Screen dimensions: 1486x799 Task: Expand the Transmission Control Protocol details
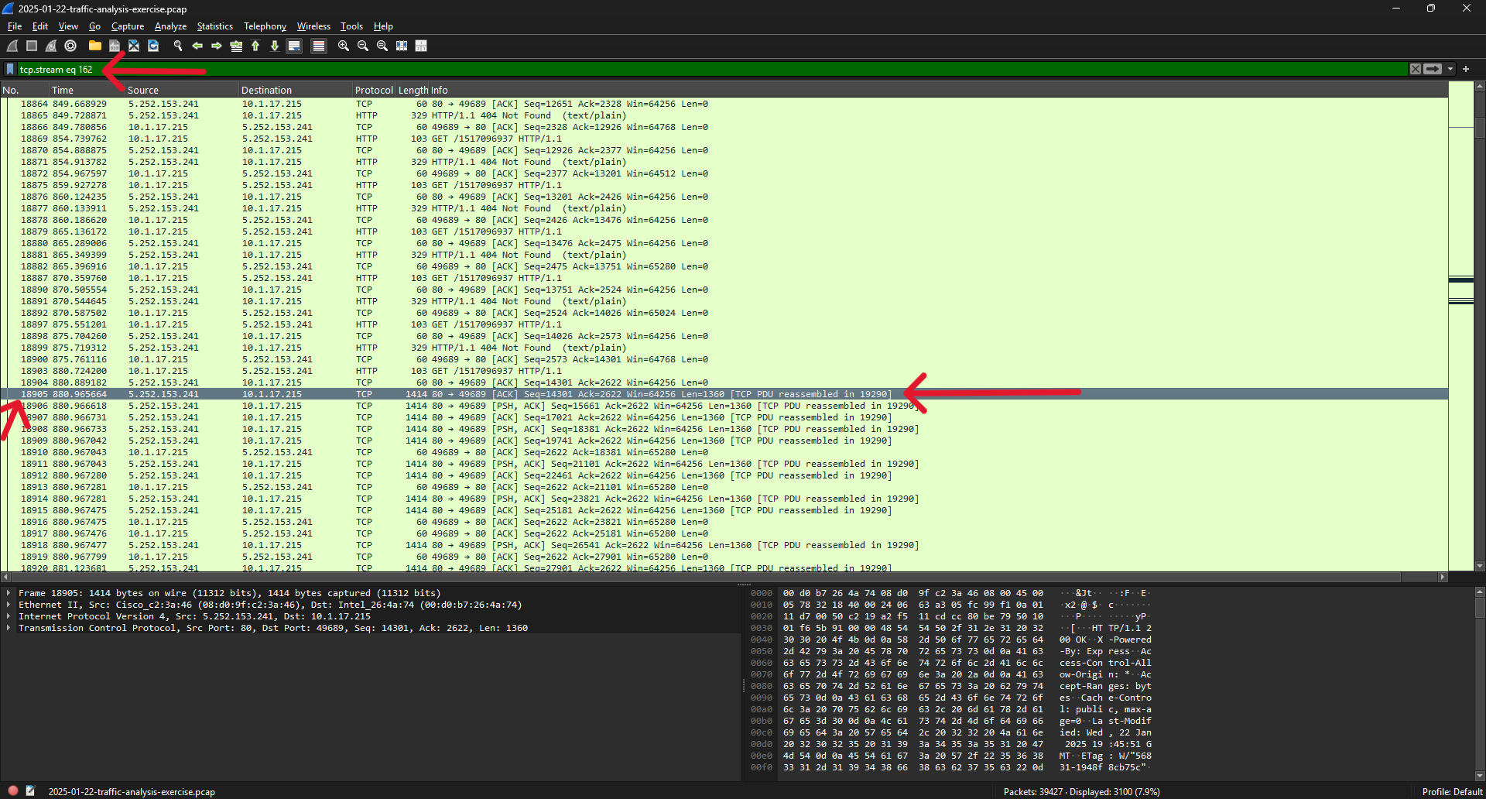9,628
